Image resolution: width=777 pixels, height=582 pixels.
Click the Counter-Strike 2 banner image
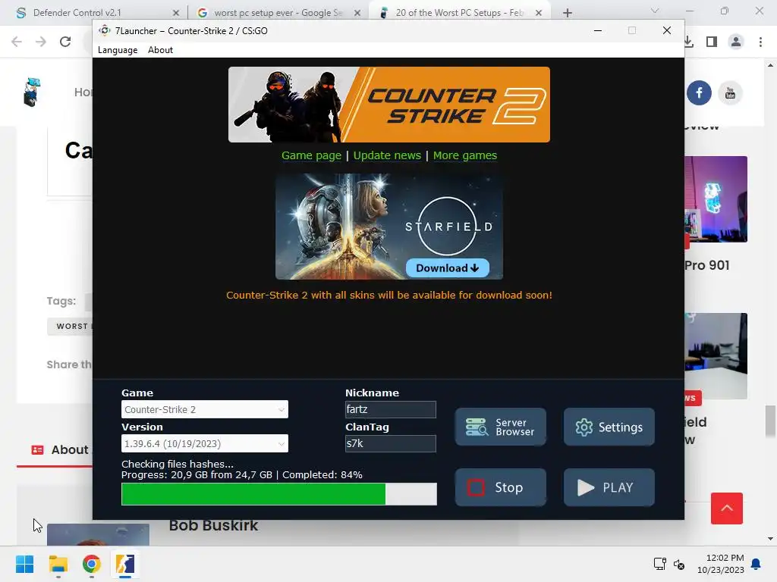(x=389, y=105)
